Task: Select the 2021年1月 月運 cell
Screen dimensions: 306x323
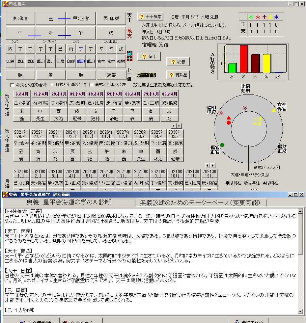Action: (x=21, y=174)
